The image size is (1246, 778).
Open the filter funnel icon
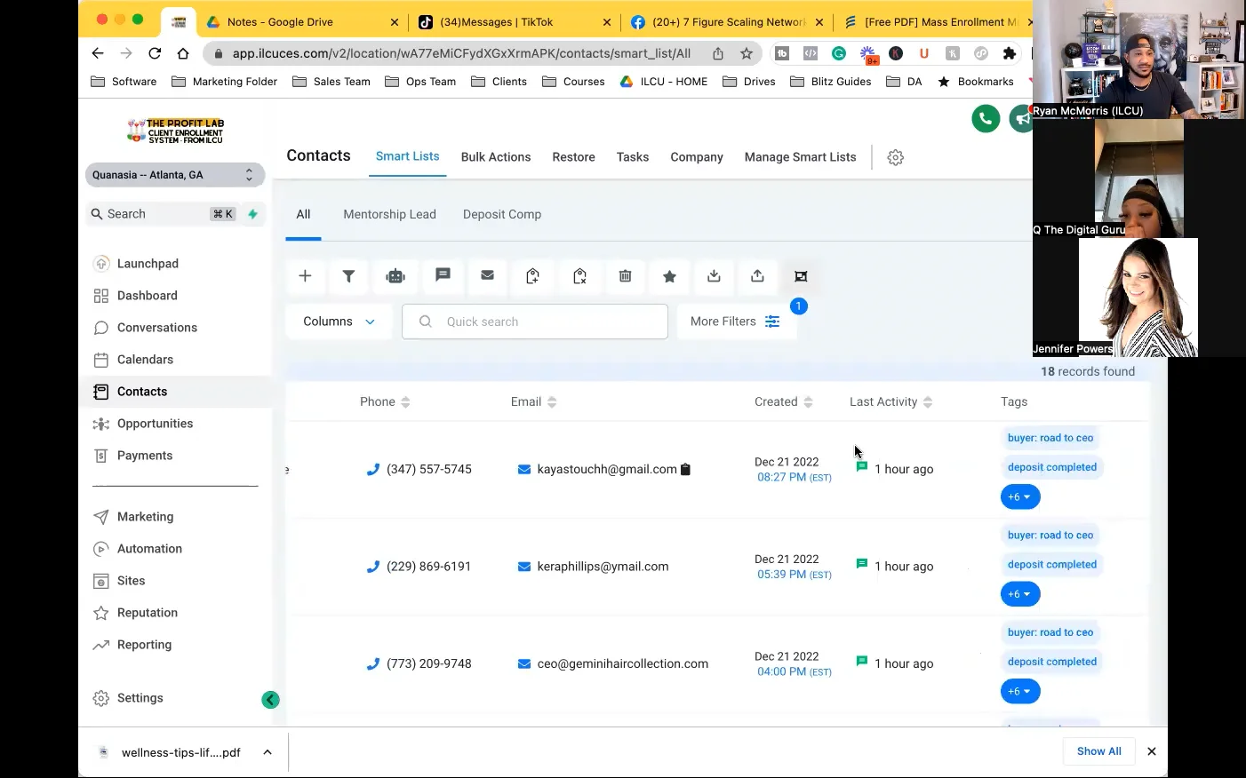349,276
